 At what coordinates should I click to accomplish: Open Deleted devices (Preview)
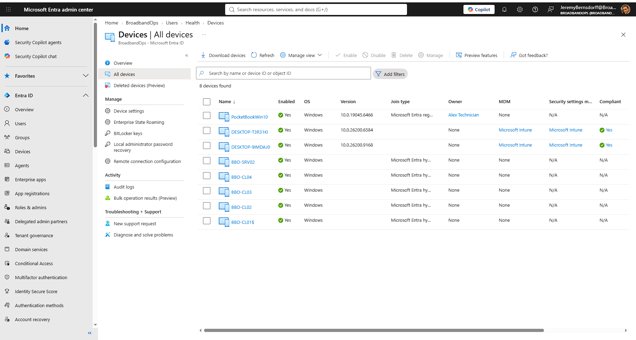pos(139,85)
